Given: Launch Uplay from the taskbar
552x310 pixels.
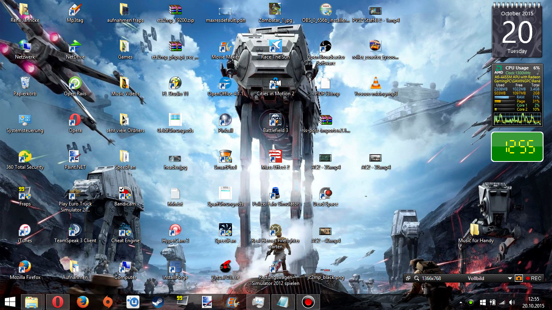Looking at the screenshot, I should click(133, 302).
